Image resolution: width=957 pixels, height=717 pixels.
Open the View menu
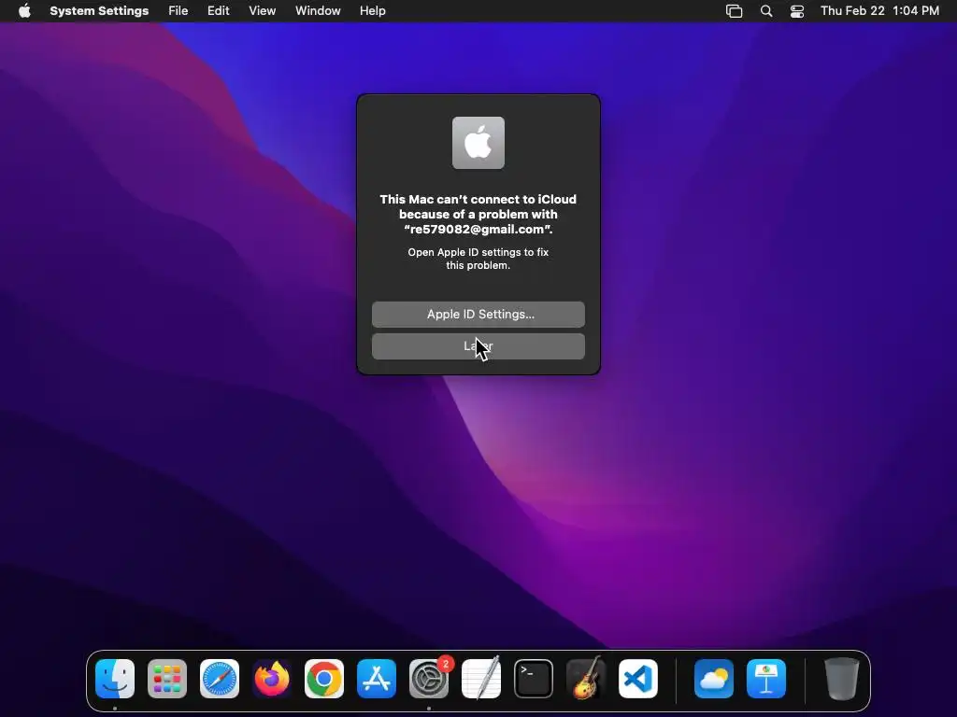coord(262,11)
